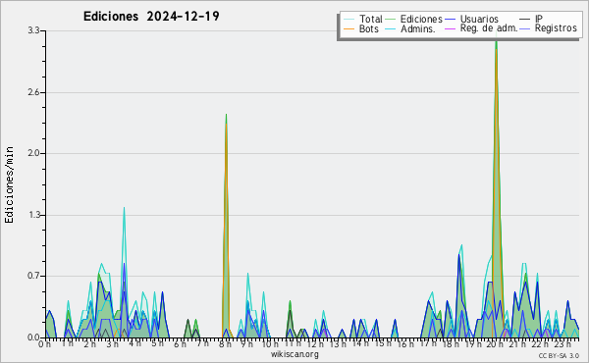Click the orange Bots legend line swatch

point(348,28)
